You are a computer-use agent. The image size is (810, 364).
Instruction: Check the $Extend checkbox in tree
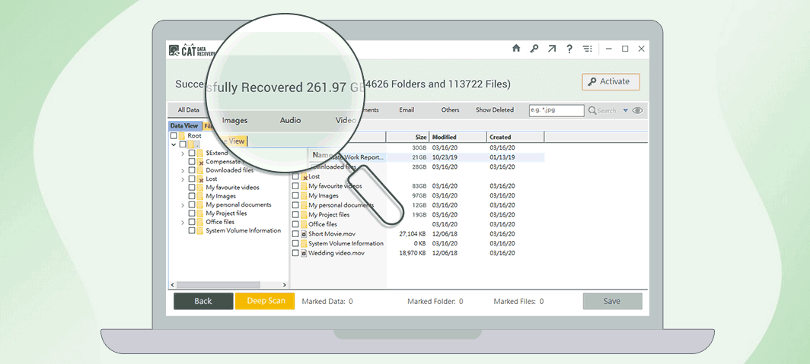tap(192, 154)
